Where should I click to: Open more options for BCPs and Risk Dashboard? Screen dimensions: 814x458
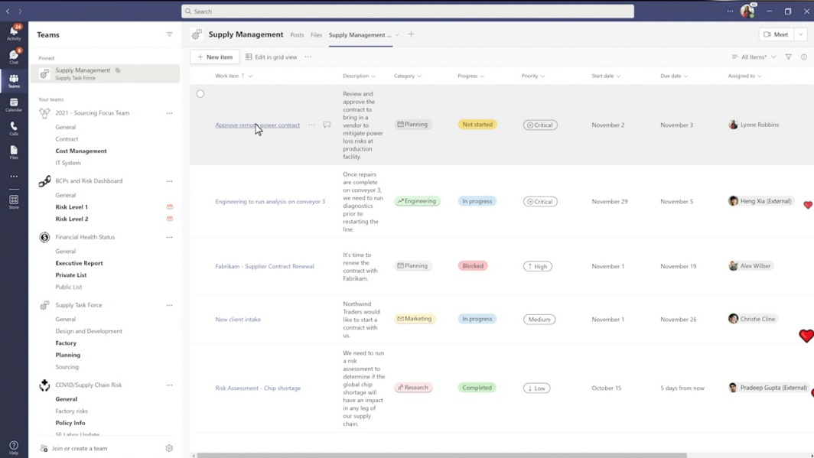point(169,181)
